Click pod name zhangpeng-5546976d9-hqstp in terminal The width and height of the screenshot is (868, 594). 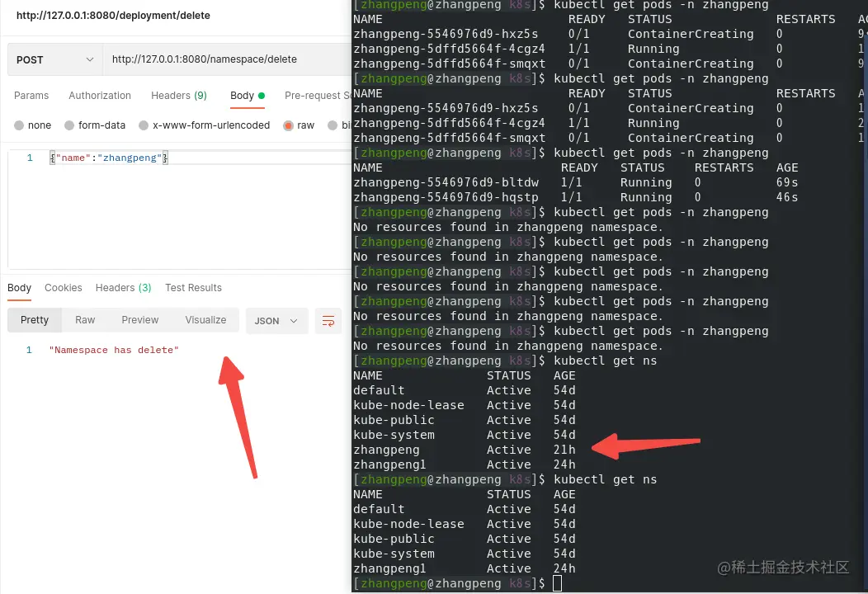point(446,198)
